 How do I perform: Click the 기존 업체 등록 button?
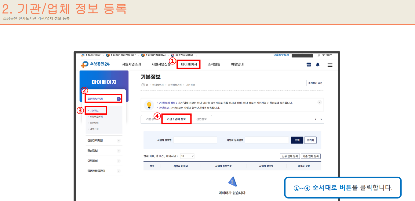coord(311,156)
